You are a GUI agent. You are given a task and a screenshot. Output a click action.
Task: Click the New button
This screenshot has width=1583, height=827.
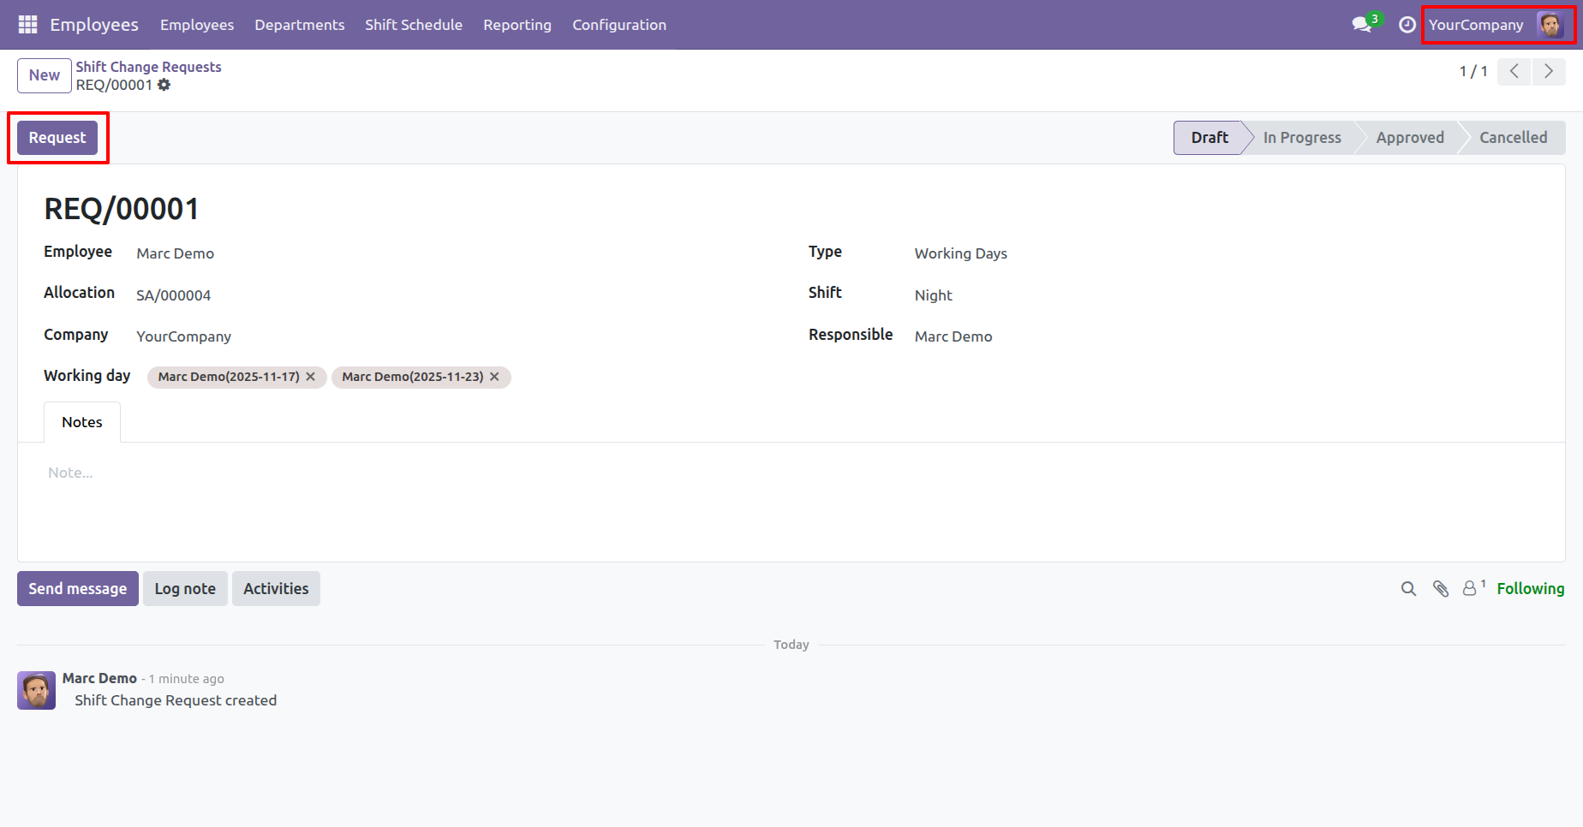(45, 75)
